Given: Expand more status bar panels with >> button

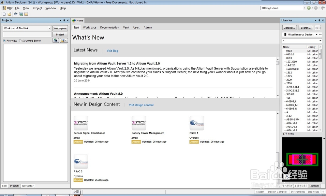Looking at the screenshot, I should tap(323, 192).
